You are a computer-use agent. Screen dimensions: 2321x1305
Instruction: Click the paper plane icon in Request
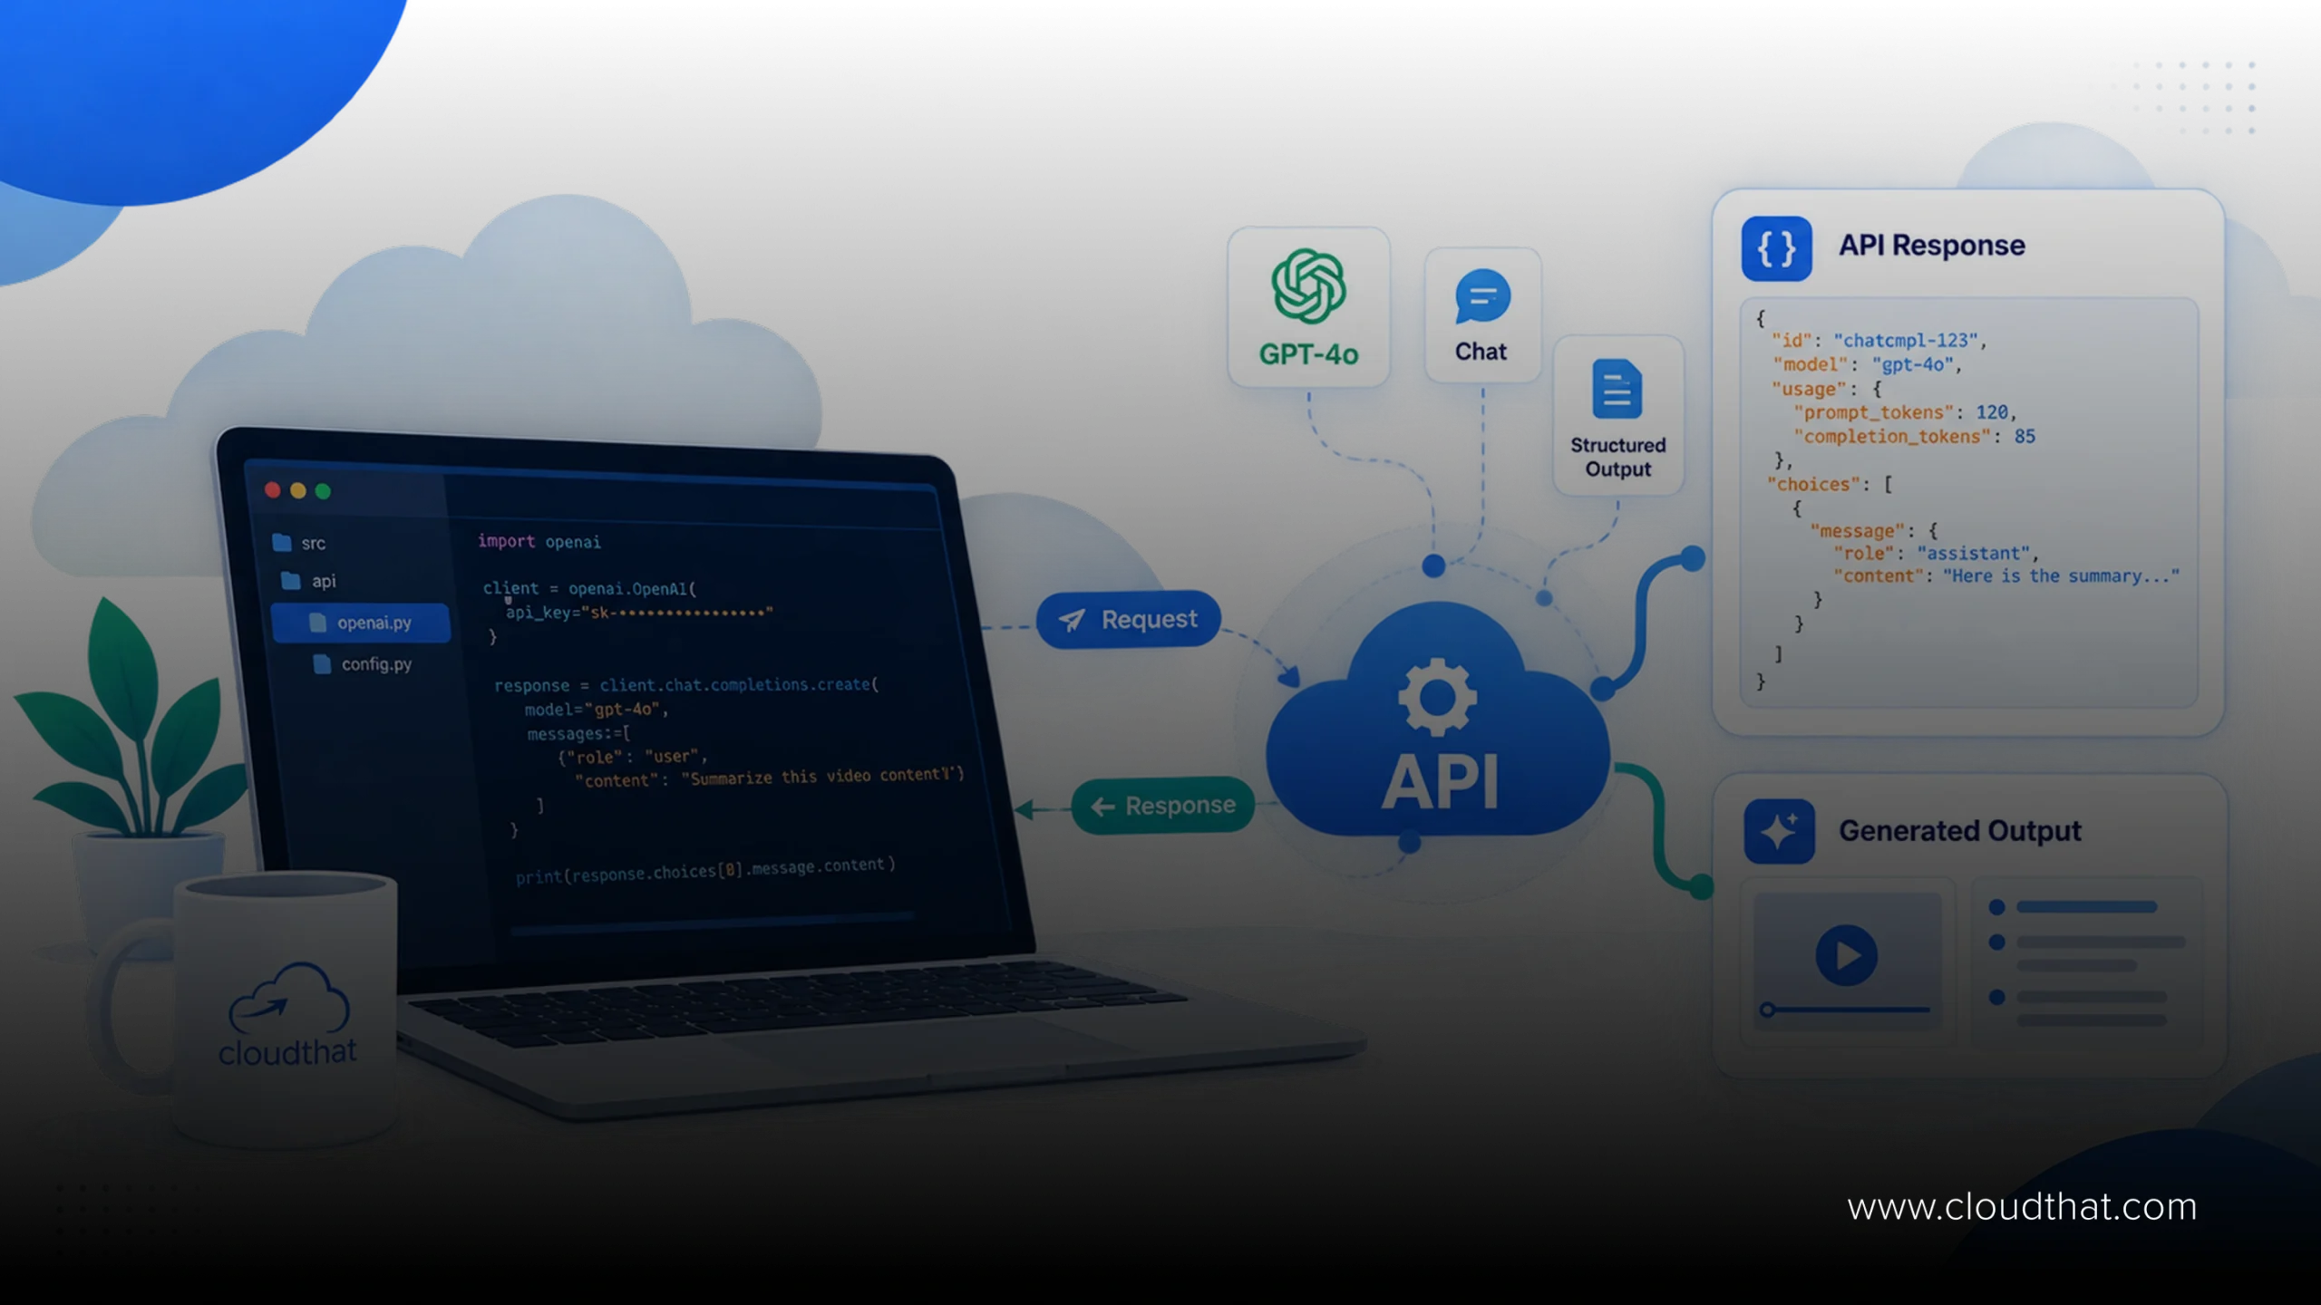coord(1073,620)
